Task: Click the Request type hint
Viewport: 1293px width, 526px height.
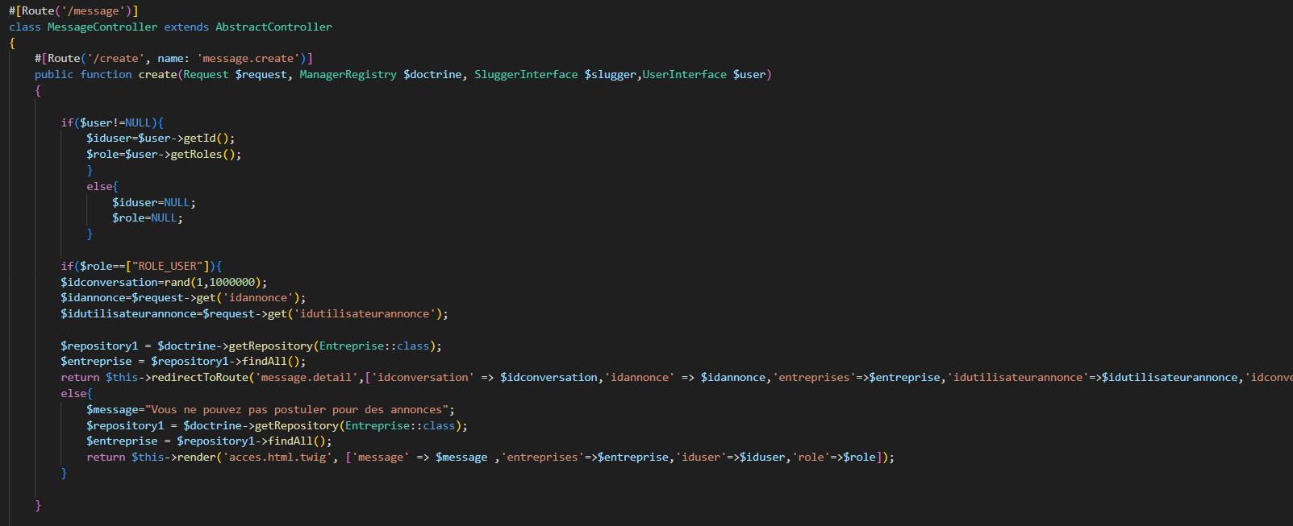Action: click(x=206, y=74)
